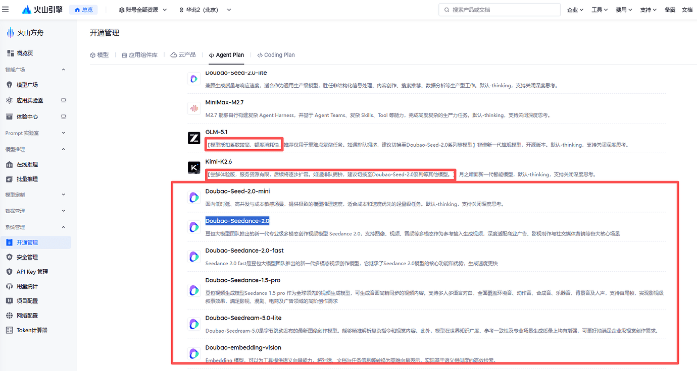
Task: Open the 支持 top menu
Action: point(648,10)
